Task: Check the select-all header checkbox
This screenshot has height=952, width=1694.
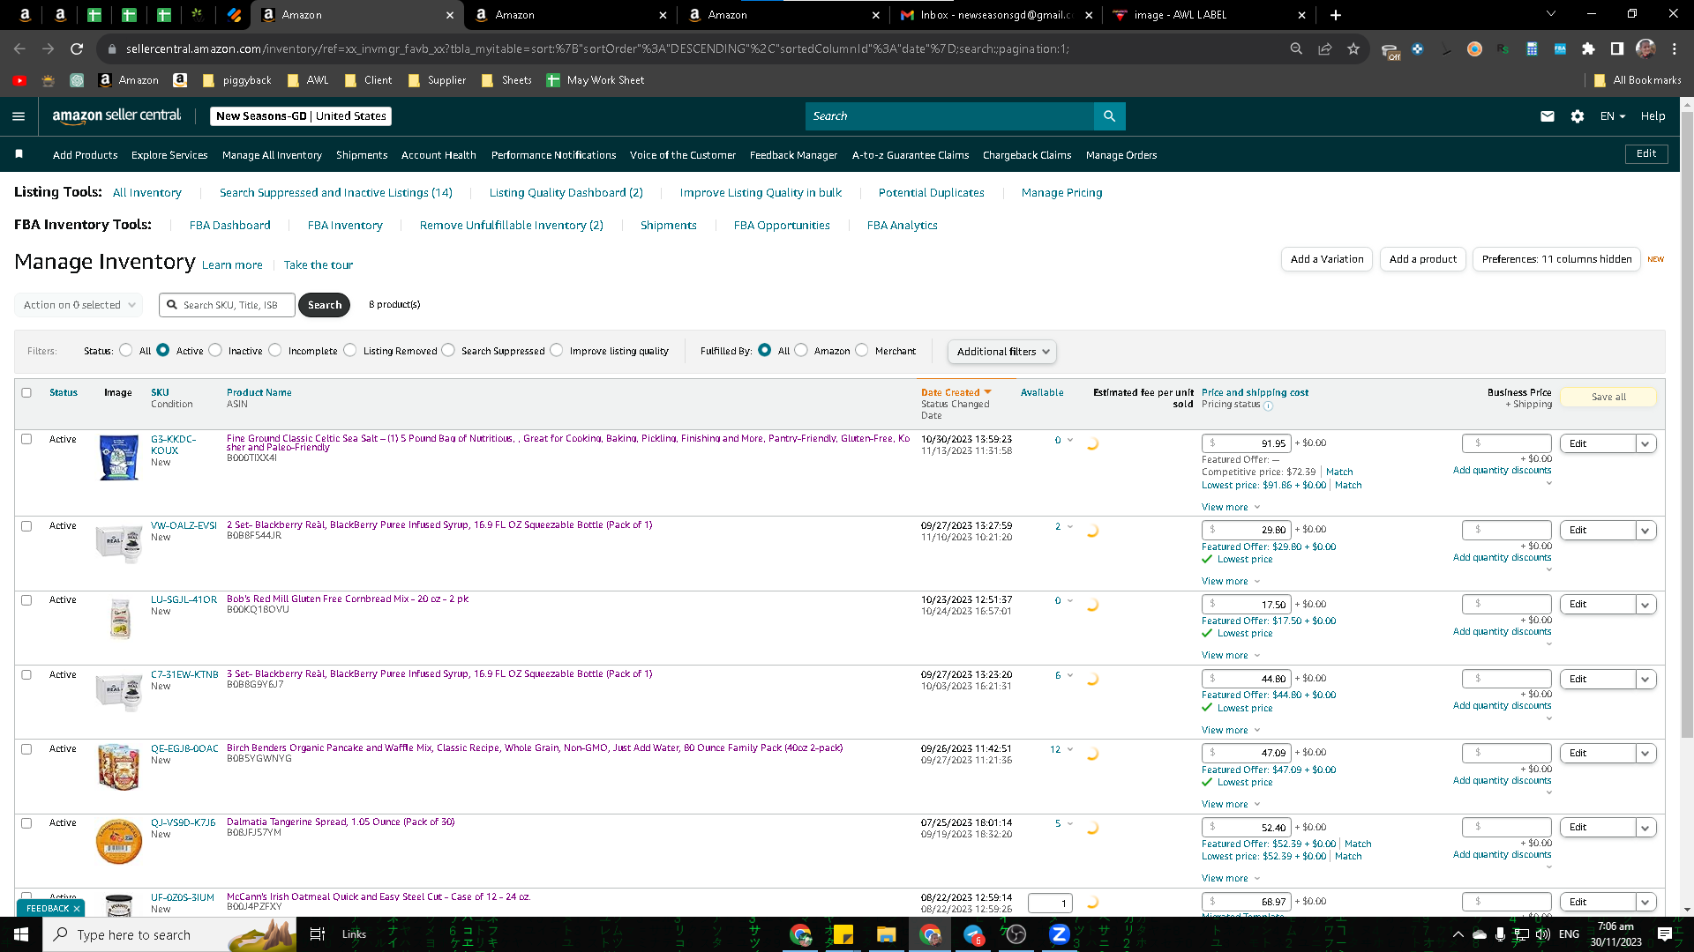Action: [x=26, y=392]
